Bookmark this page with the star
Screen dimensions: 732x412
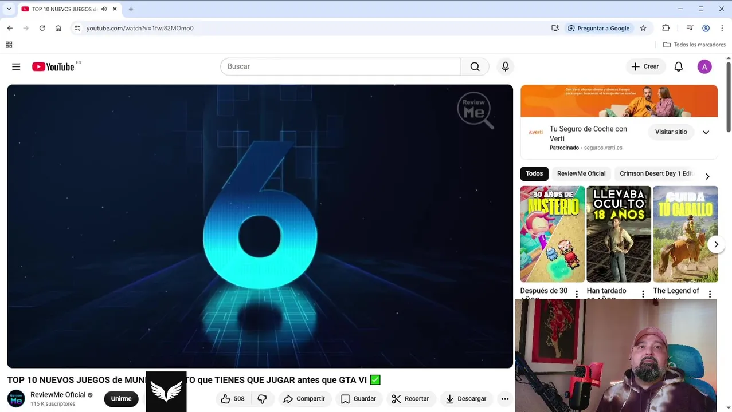[x=643, y=28]
